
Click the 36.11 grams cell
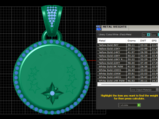pyautogui.click(x=132, y=45)
